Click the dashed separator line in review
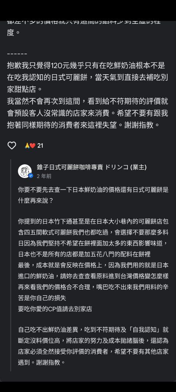The height and width of the screenshot is (392, 176). tap(17, 54)
